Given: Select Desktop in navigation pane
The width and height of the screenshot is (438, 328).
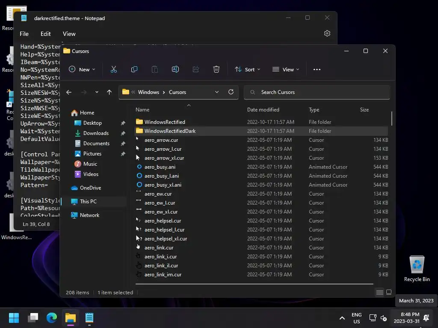Looking at the screenshot, I should 92,123.
